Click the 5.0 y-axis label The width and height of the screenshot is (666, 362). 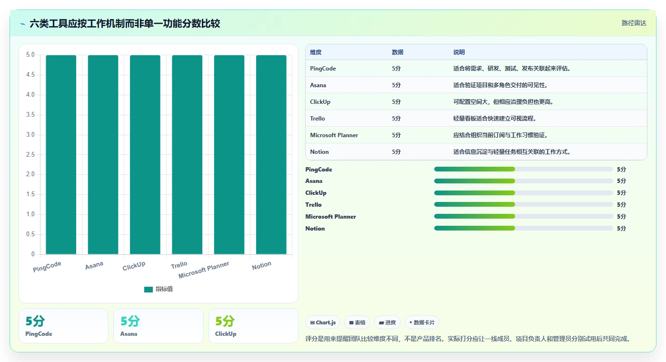30,55
